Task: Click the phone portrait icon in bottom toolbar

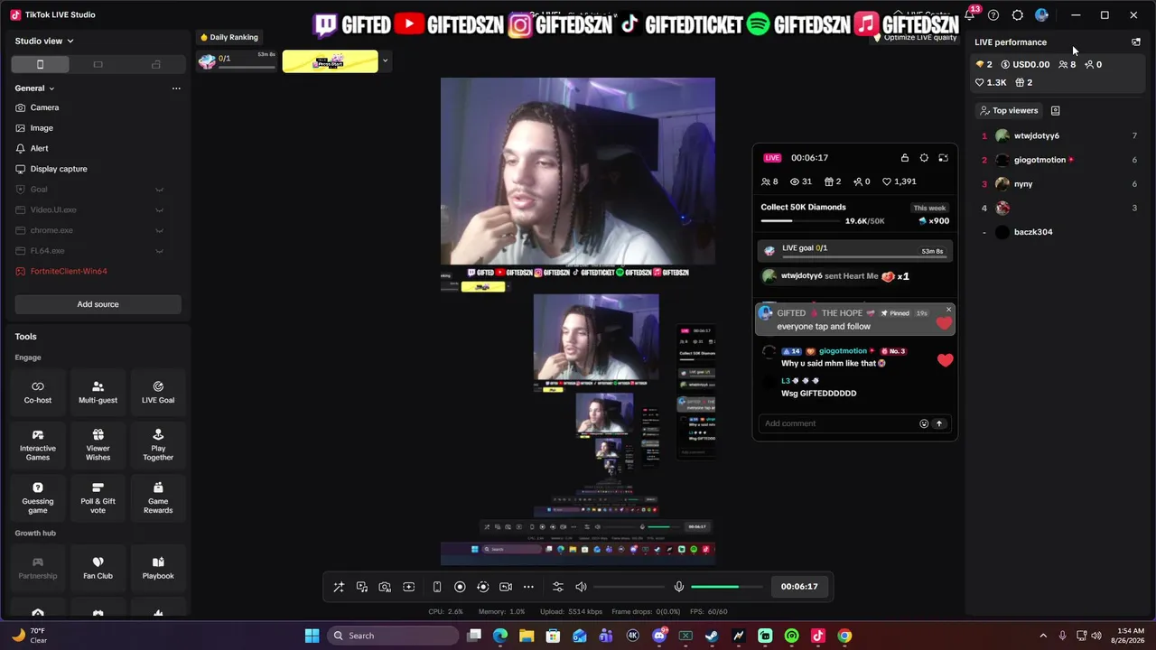Action: (x=437, y=587)
